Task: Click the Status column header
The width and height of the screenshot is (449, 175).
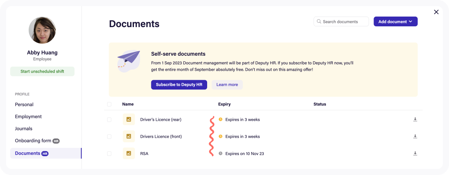Action: click(x=320, y=104)
